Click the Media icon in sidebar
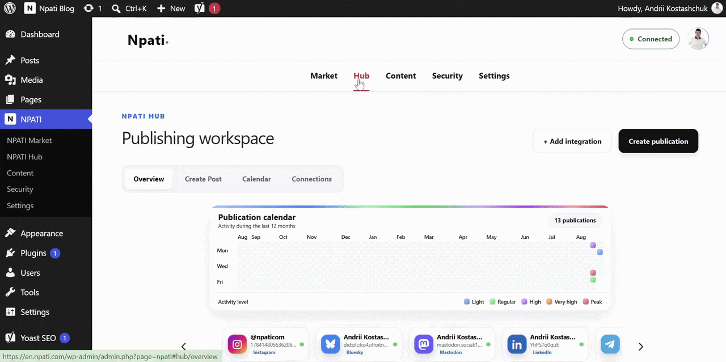726x362 pixels. pos(10,80)
